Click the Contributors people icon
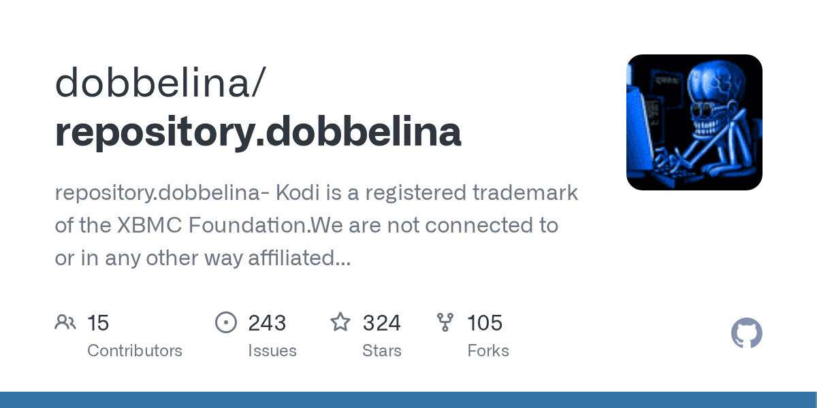The width and height of the screenshot is (817, 408). pyautogui.click(x=65, y=322)
